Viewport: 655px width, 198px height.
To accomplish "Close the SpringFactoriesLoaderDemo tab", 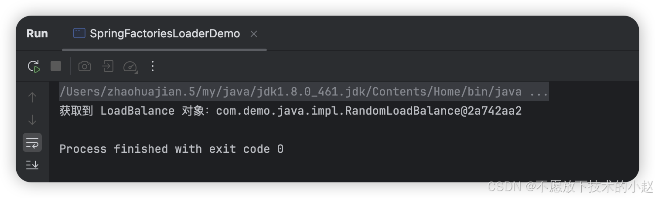I will tap(254, 34).
